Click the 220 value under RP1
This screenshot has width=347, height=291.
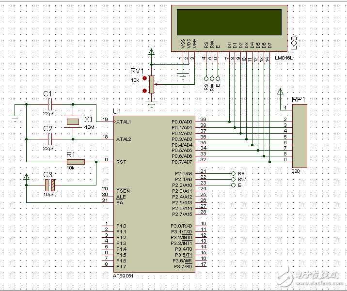pos(296,171)
